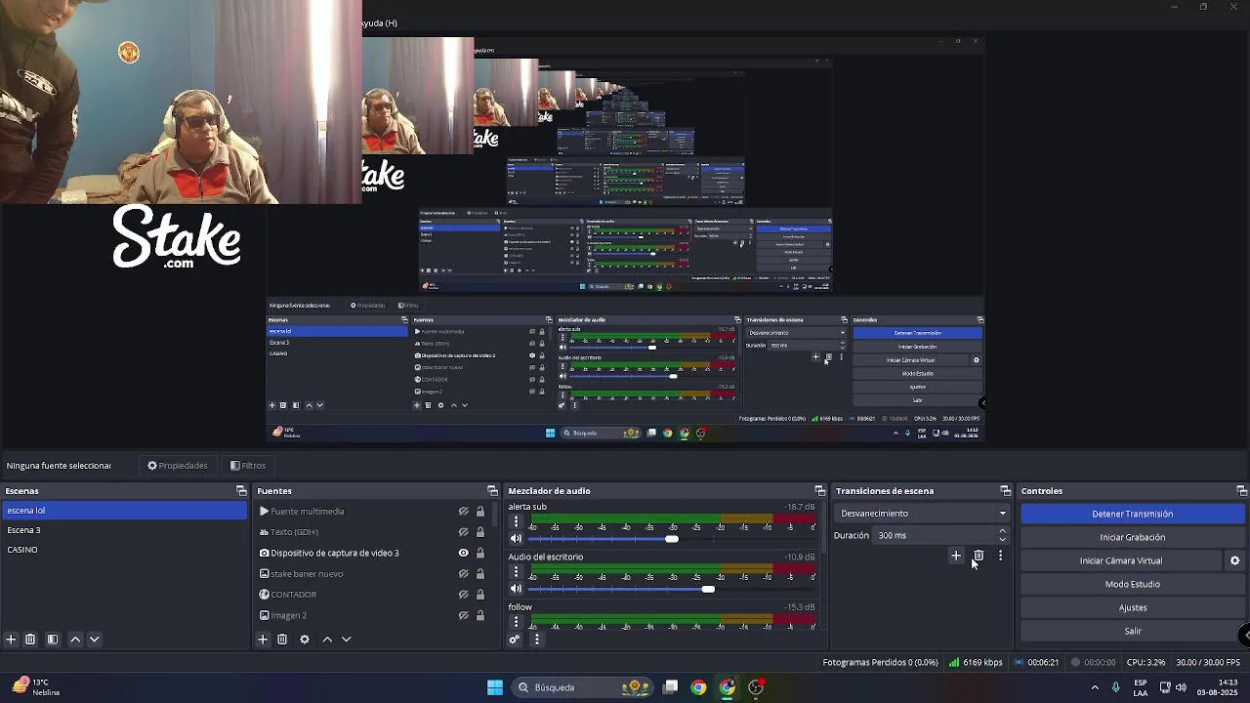
Task: Show the Fuente multimedia source via its eye icon
Action: (464, 512)
